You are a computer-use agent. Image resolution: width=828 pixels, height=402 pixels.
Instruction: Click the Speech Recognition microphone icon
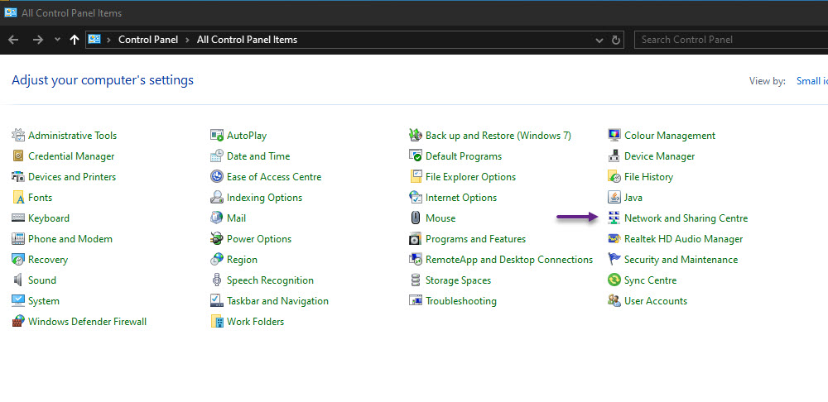217,280
